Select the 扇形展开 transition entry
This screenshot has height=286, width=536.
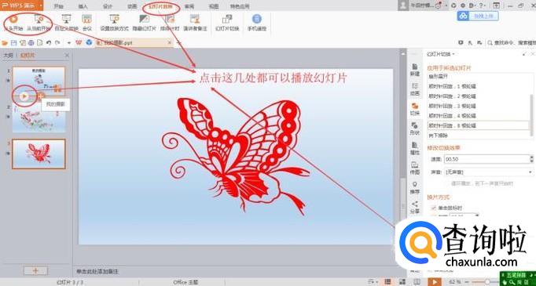[479, 76]
